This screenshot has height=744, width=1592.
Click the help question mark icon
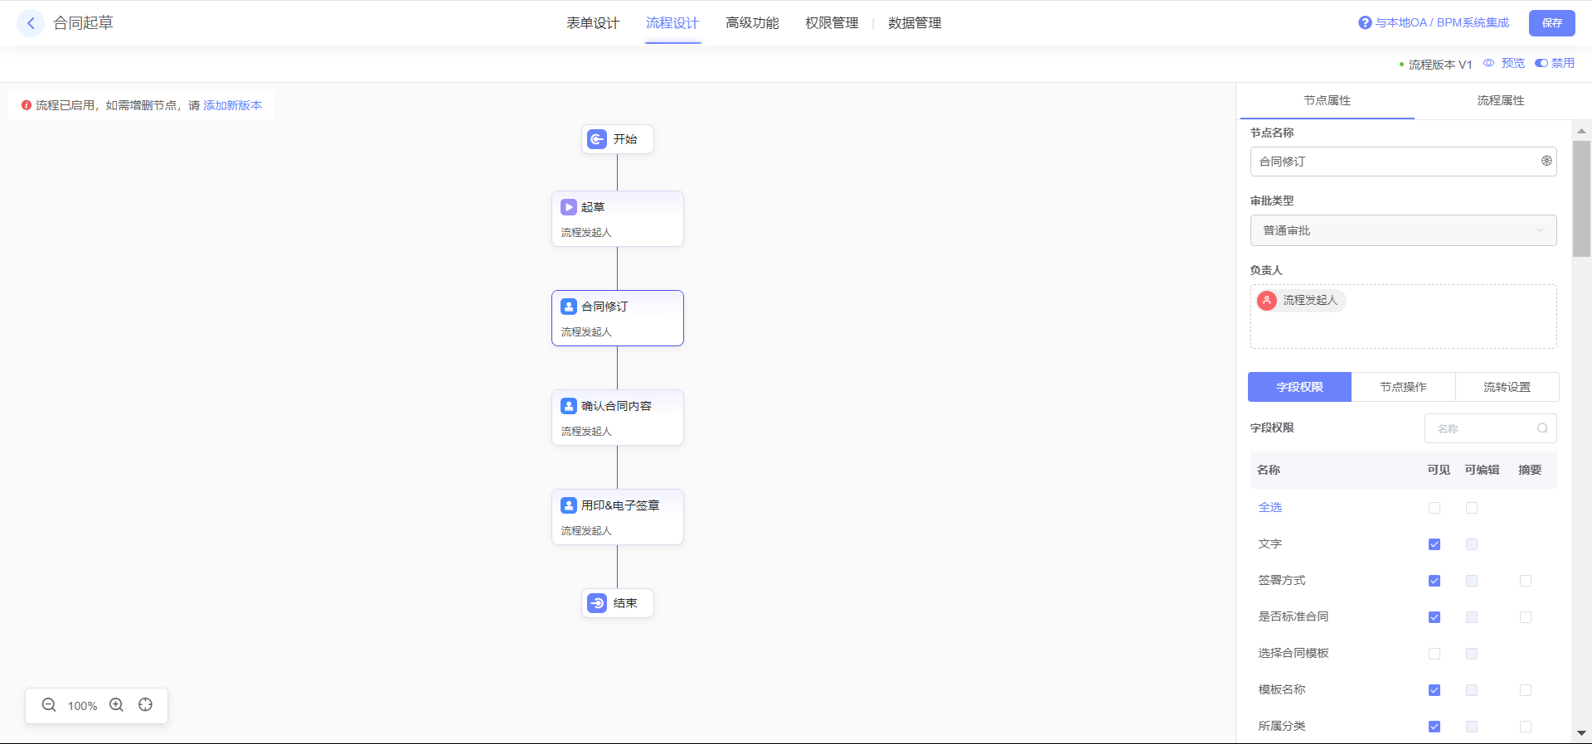1365,23
